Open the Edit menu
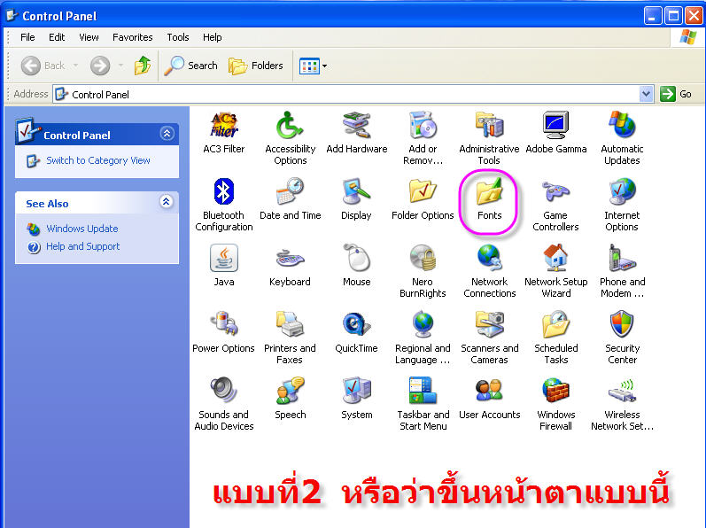The image size is (706, 528). 57,37
